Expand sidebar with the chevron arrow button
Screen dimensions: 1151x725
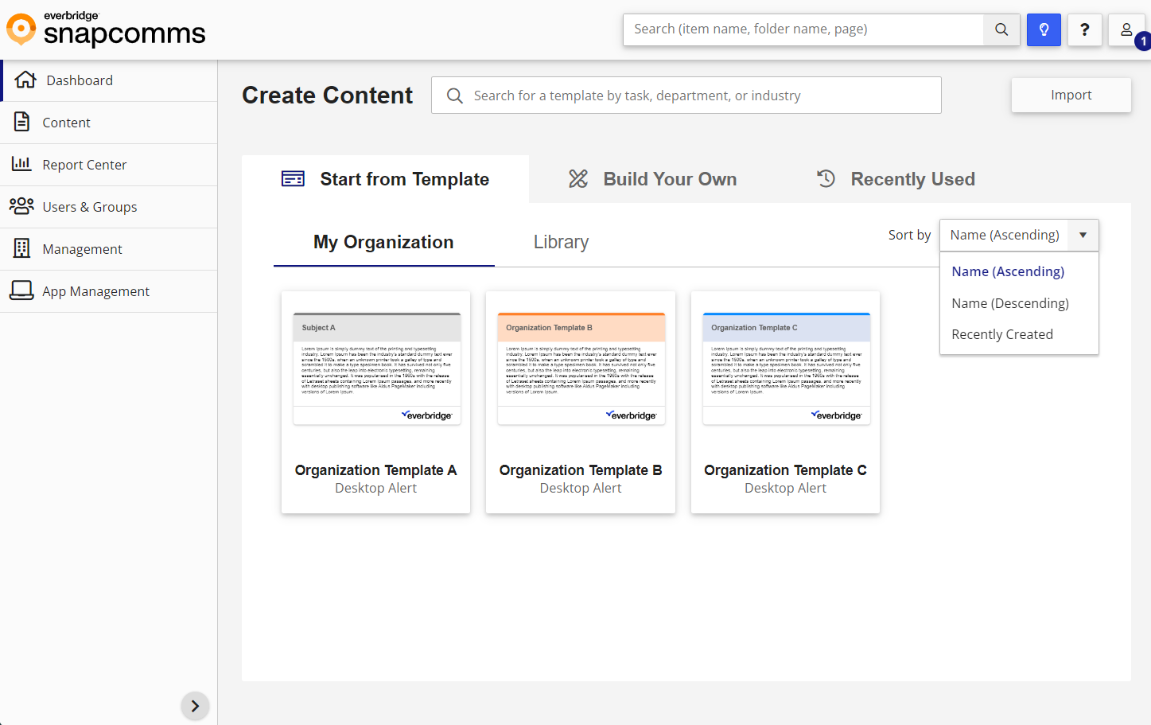click(x=195, y=706)
